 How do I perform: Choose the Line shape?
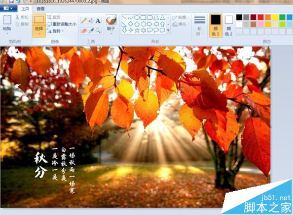(x=124, y=18)
